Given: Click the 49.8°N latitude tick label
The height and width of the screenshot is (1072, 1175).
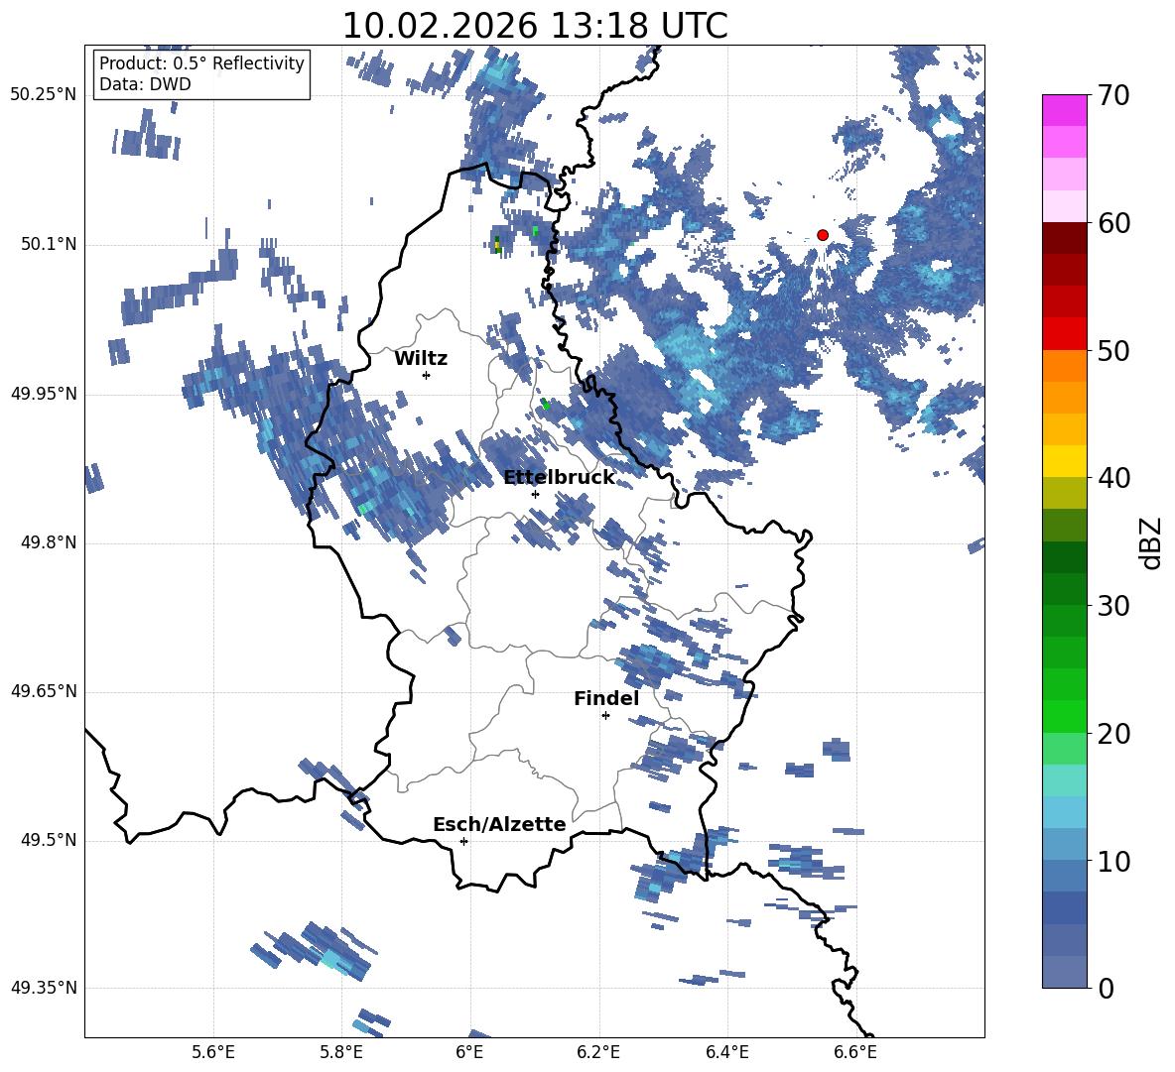Looking at the screenshot, I should click(x=49, y=542).
